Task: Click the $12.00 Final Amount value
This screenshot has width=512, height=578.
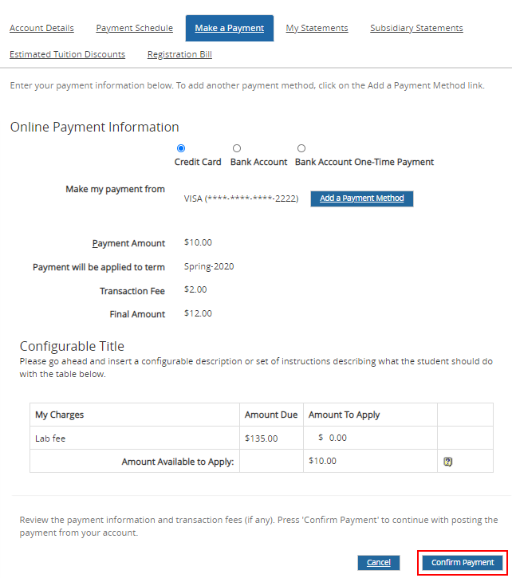Action: (x=198, y=313)
